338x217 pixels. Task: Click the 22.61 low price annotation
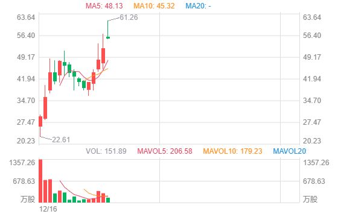coord(61,140)
